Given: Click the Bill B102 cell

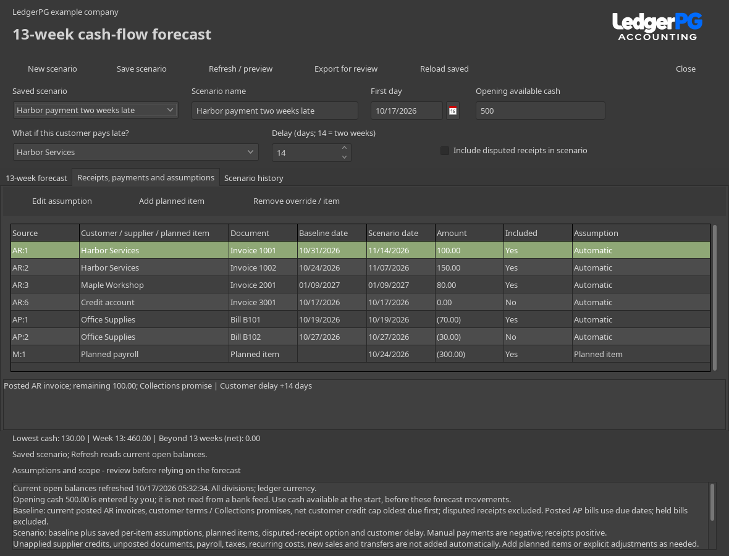Looking at the screenshot, I should (x=263, y=337).
